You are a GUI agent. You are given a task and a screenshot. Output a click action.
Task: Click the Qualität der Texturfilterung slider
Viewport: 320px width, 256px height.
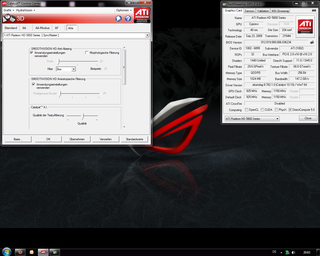pyautogui.click(x=82, y=116)
